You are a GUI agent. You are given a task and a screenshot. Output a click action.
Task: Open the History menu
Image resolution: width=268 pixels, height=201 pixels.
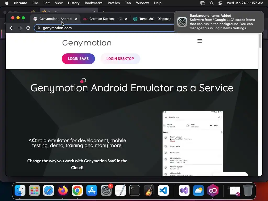tap(74, 3)
